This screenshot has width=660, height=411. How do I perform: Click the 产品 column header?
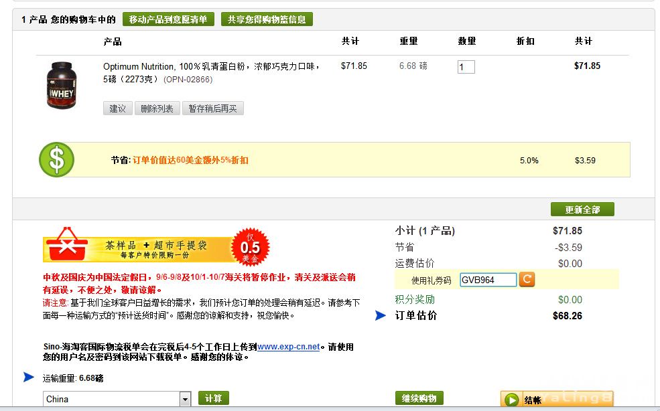[x=113, y=42]
